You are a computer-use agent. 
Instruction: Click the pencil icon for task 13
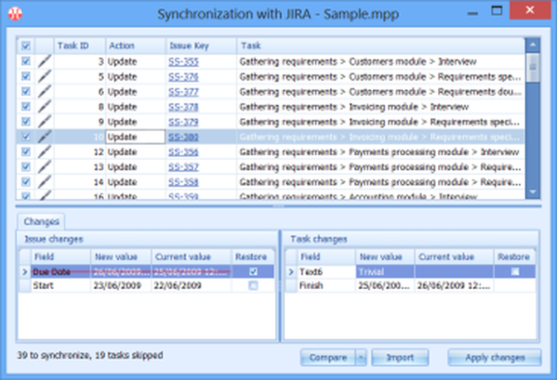coord(45,167)
